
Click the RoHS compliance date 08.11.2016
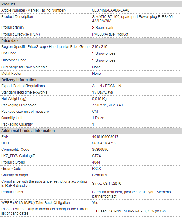tap(112, 184)
